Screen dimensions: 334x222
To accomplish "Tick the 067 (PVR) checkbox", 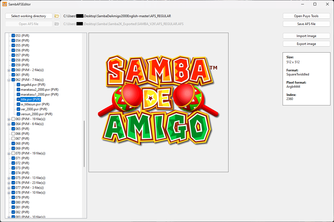I will [x=13, y=139].
